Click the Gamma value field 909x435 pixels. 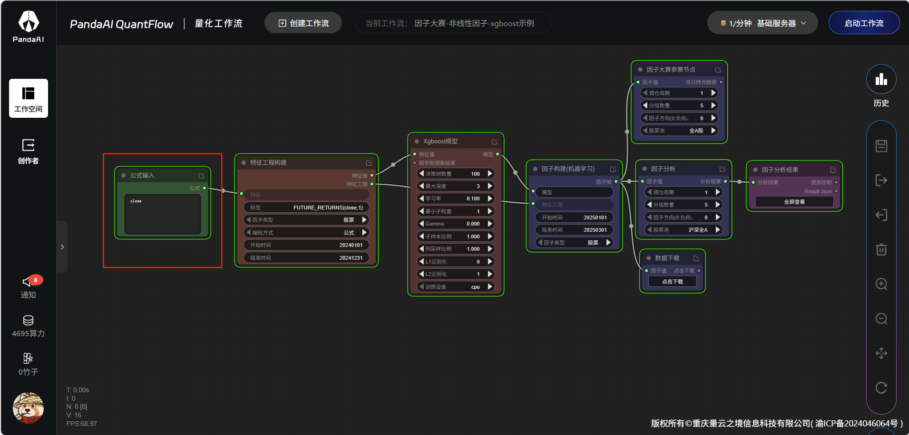[456, 224]
